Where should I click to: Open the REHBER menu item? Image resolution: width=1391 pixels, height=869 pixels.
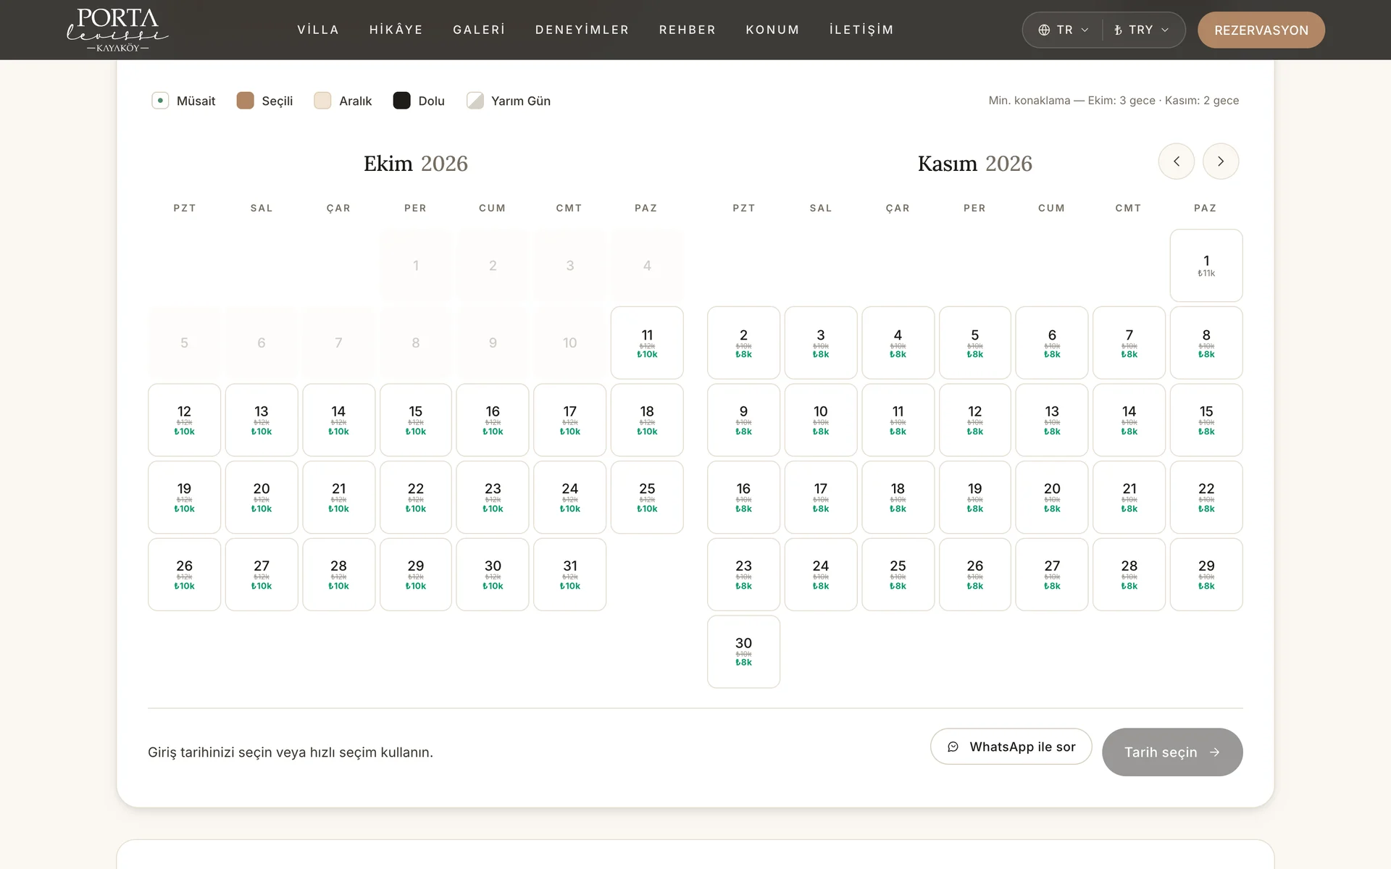coord(688,30)
